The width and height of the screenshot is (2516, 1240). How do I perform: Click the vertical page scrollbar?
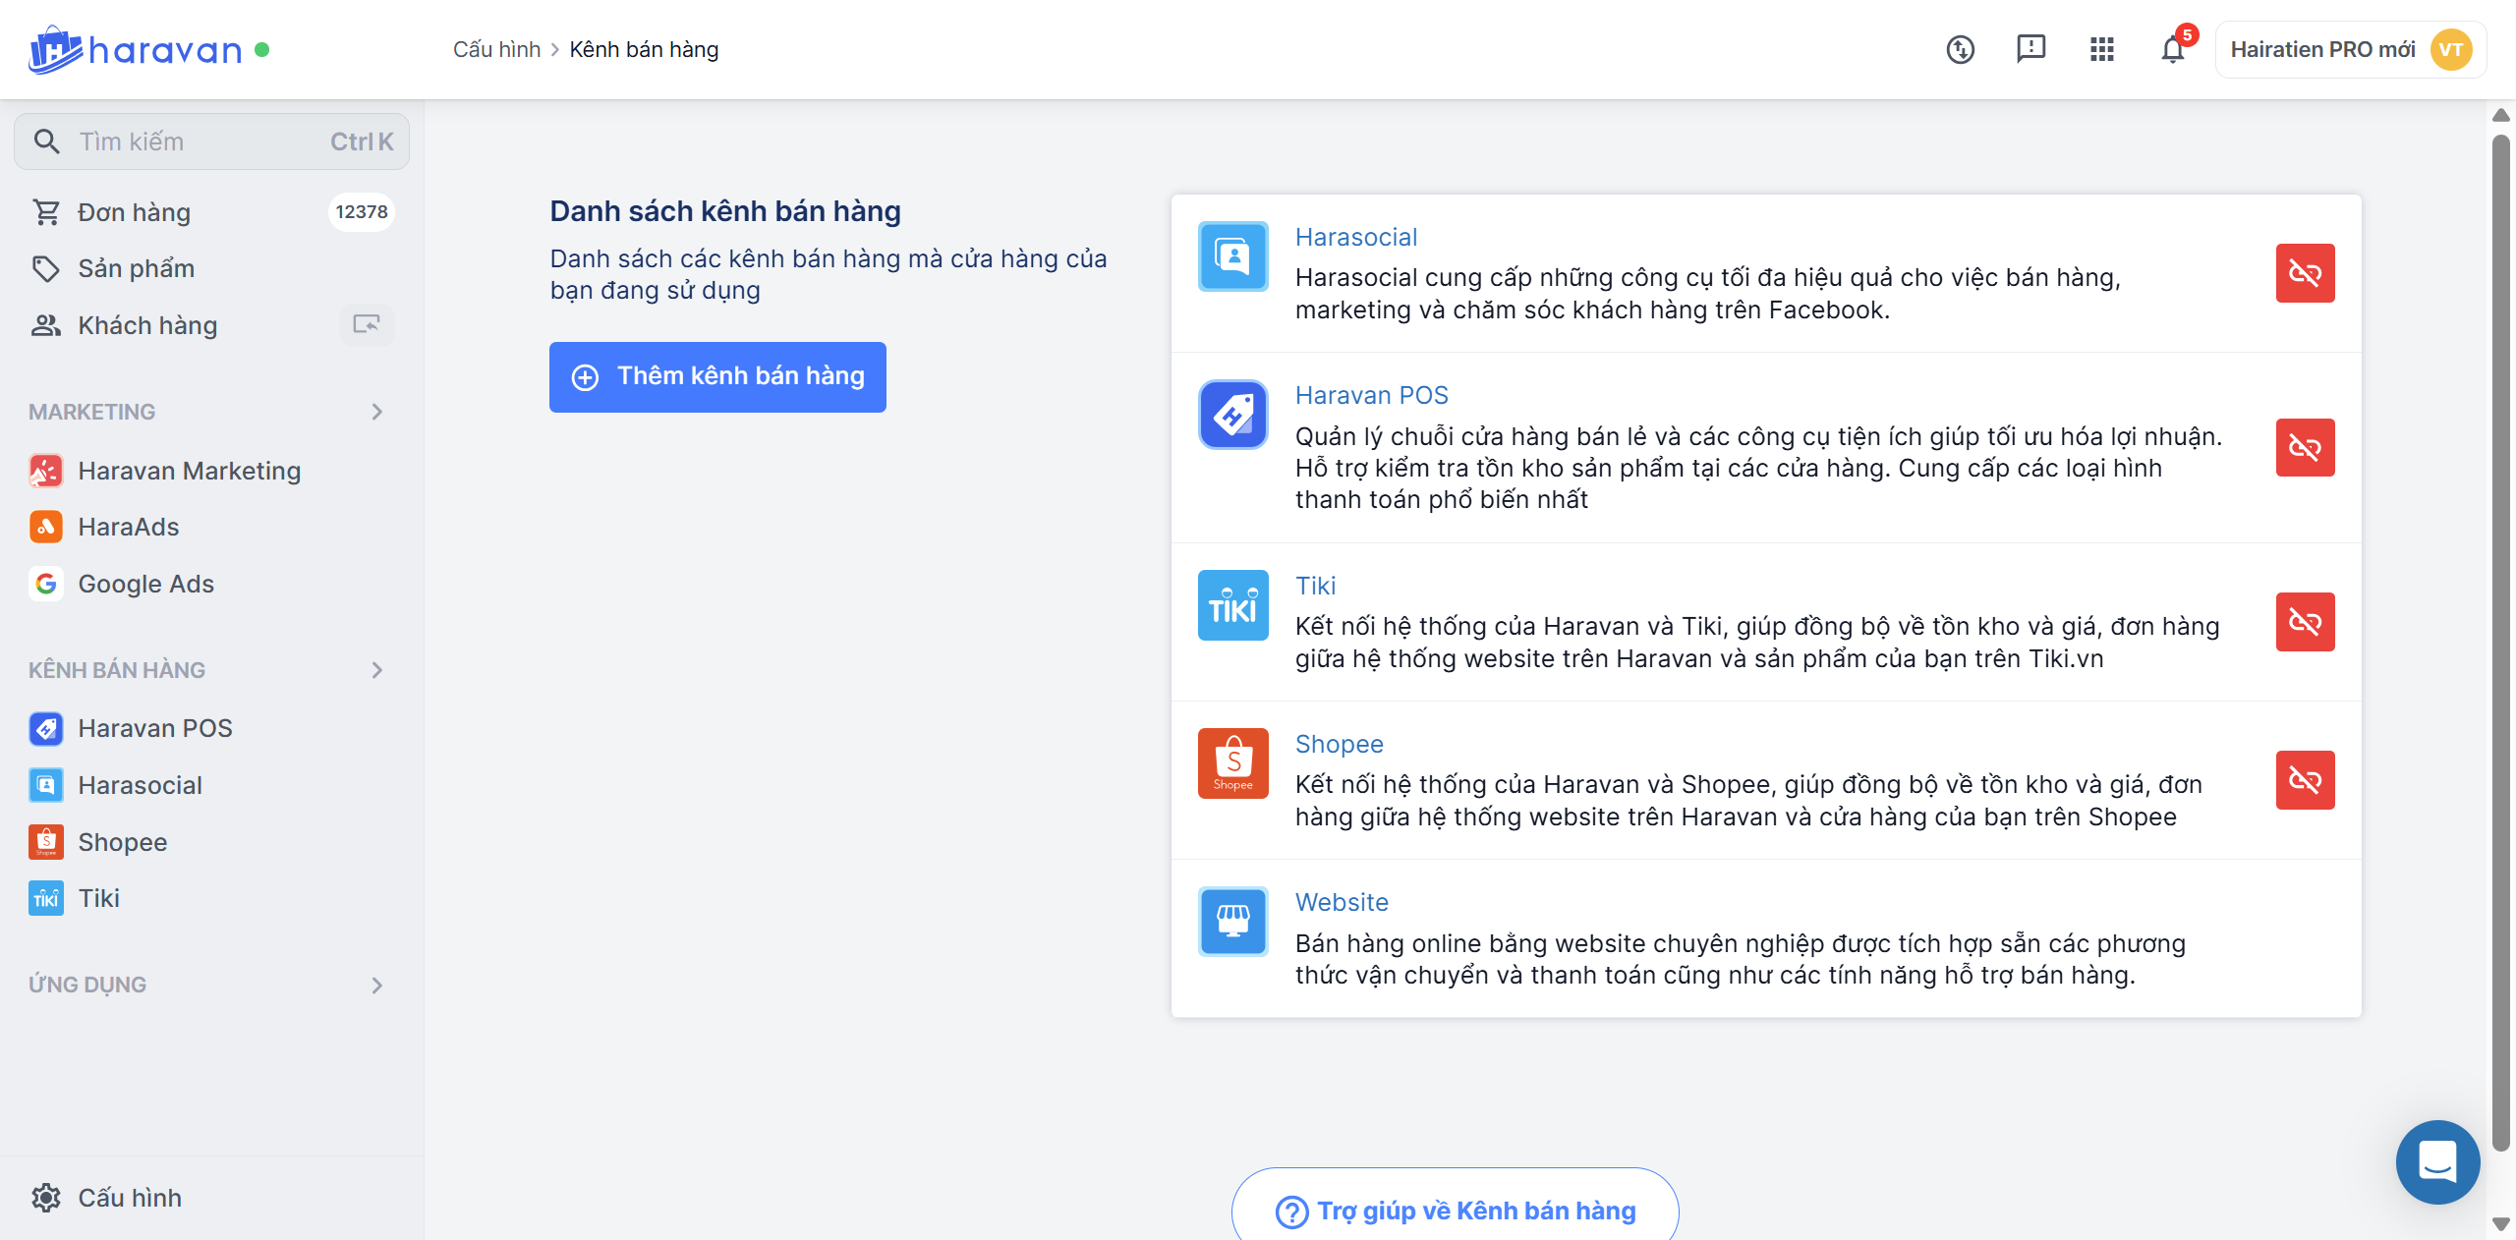[2500, 639]
